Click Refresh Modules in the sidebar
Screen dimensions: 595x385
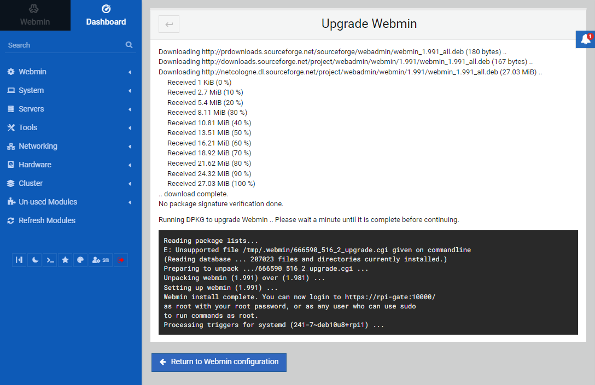71,220
